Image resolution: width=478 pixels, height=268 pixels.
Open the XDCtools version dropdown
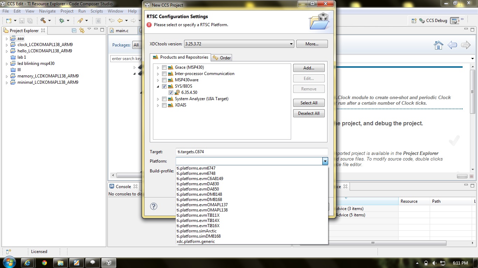291,44
